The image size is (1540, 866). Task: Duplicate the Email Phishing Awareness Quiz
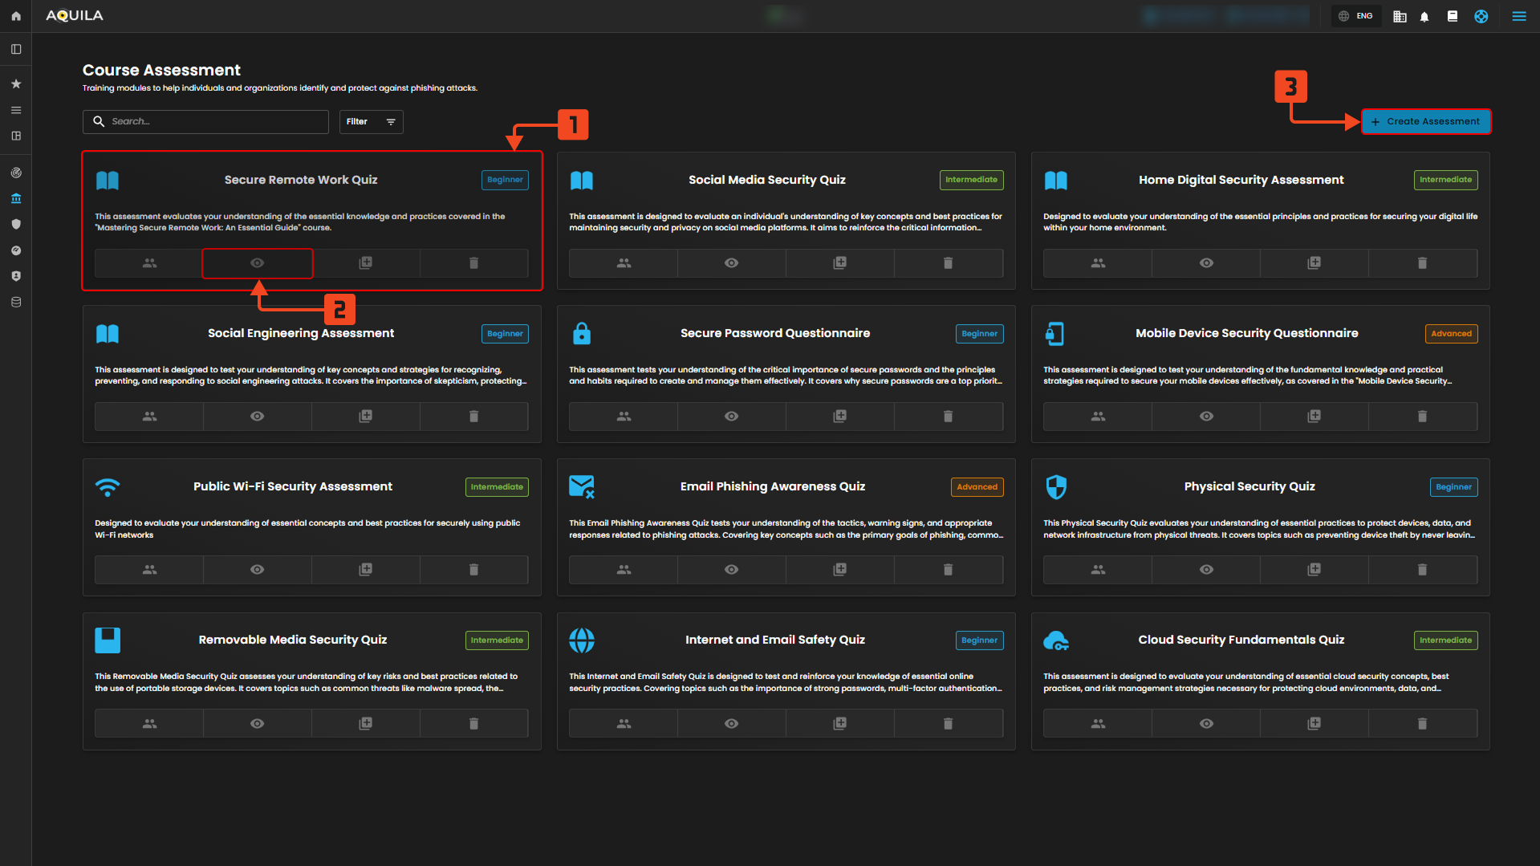click(x=839, y=570)
